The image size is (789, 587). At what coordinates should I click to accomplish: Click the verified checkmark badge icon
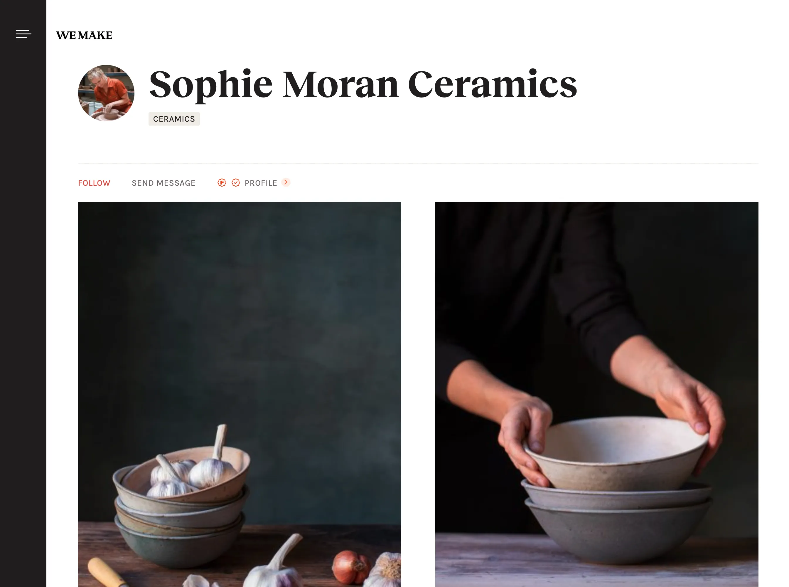[x=236, y=183]
